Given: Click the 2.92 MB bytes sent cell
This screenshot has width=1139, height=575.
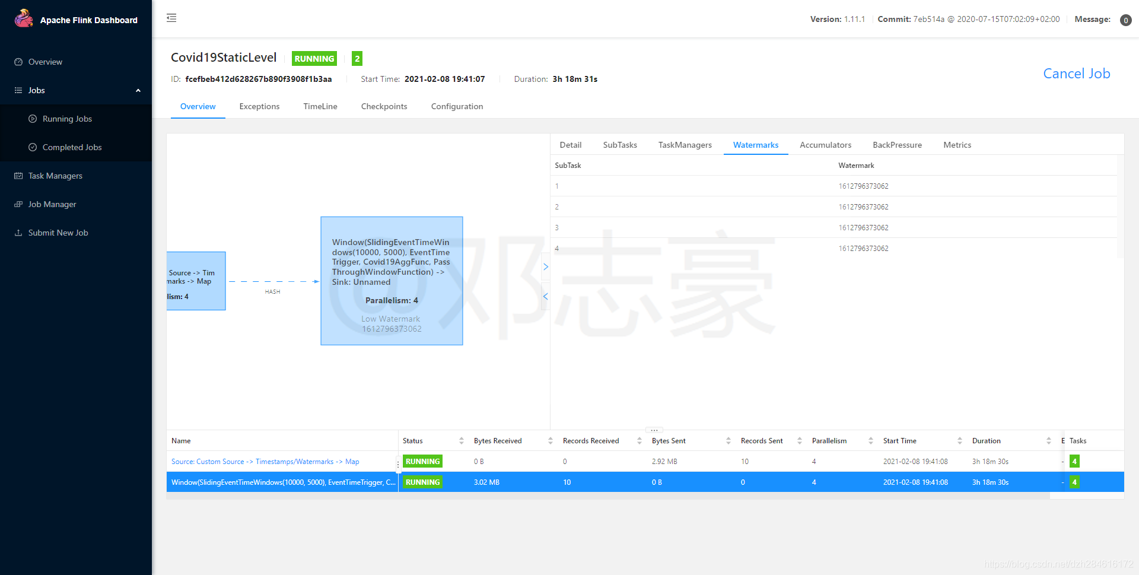Looking at the screenshot, I should [664, 462].
